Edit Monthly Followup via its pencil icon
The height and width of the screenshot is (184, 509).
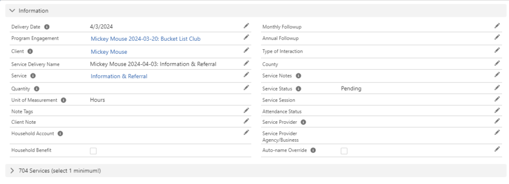497,26
